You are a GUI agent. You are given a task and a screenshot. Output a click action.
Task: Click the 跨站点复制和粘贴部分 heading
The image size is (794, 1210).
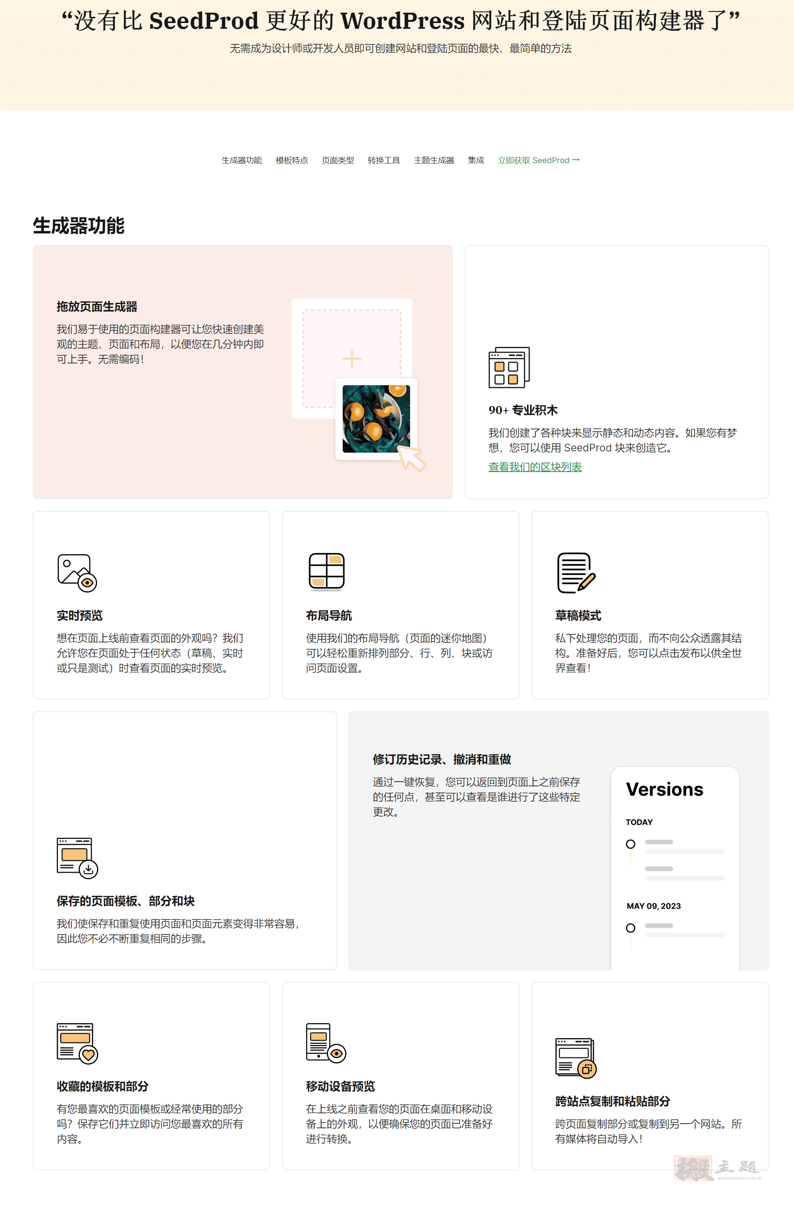613,1101
